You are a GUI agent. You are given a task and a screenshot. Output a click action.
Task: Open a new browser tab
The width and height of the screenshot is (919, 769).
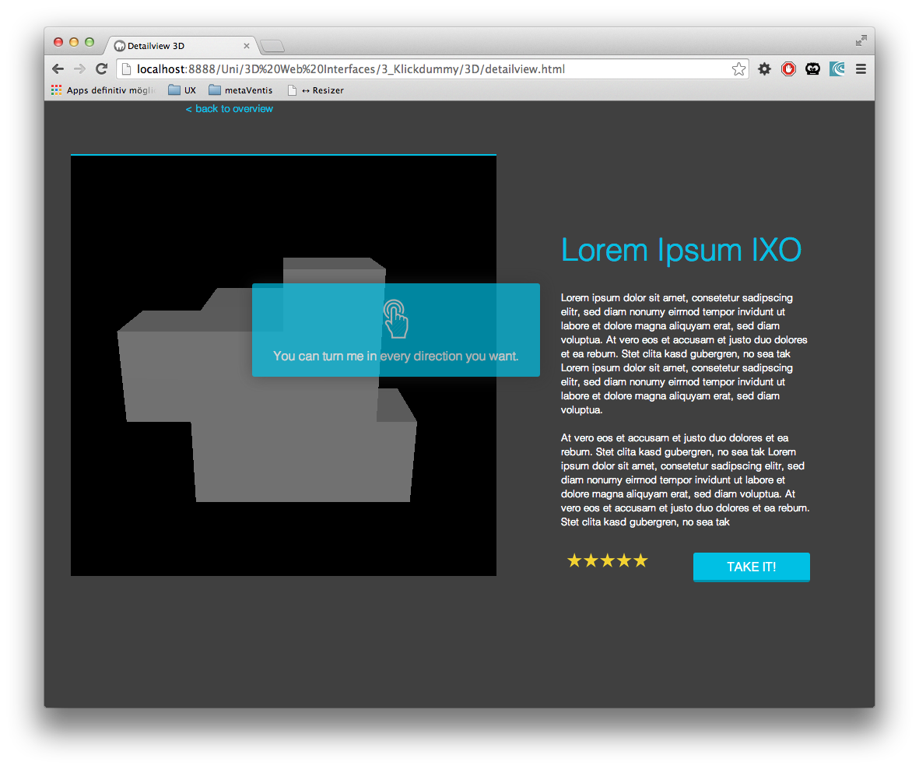coord(272,47)
